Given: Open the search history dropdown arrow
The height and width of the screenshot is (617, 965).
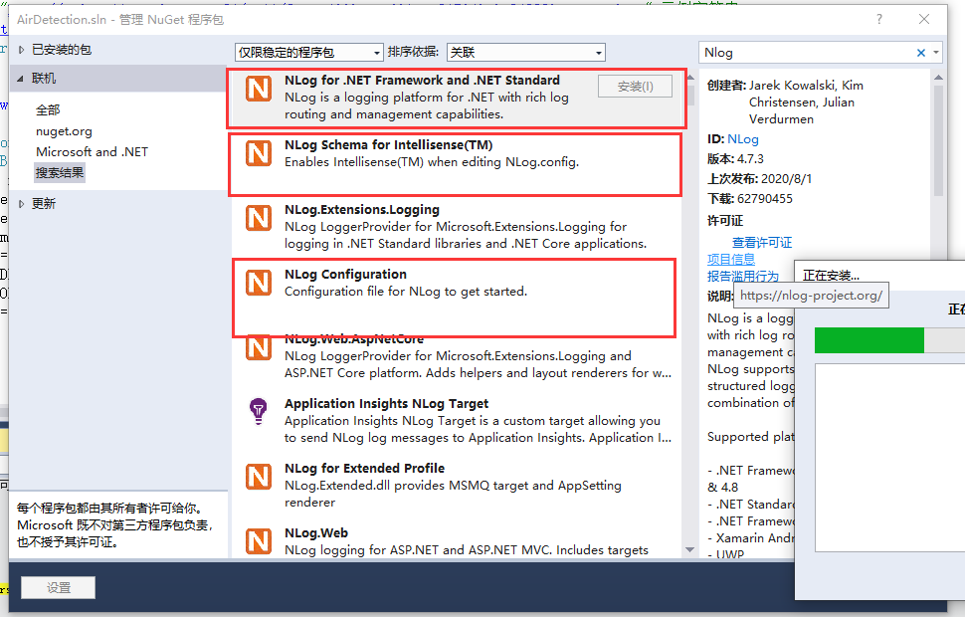Looking at the screenshot, I should point(935,53).
